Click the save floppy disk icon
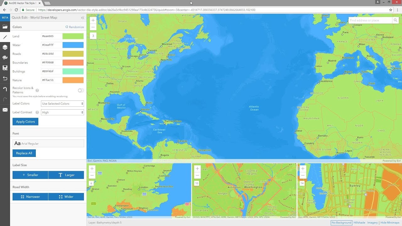 pos(5,68)
